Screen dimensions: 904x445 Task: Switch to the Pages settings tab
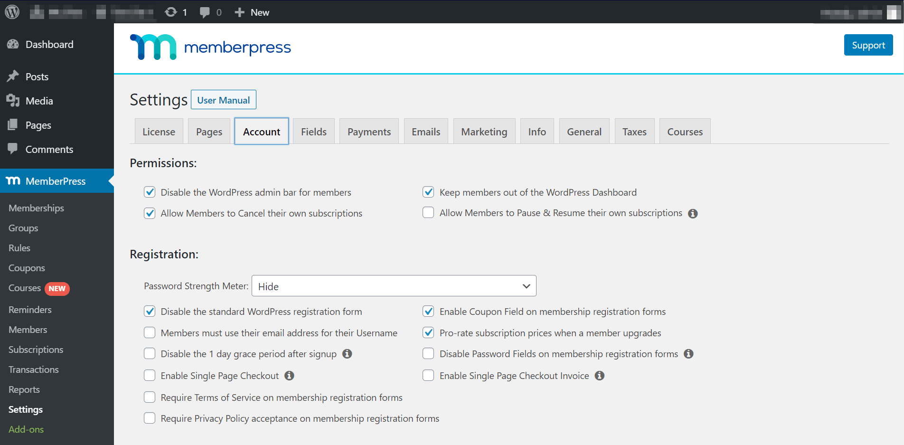click(209, 132)
